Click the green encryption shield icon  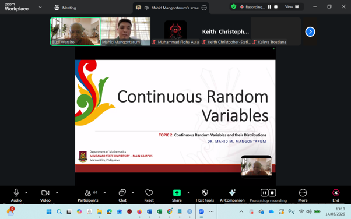coord(234,7)
